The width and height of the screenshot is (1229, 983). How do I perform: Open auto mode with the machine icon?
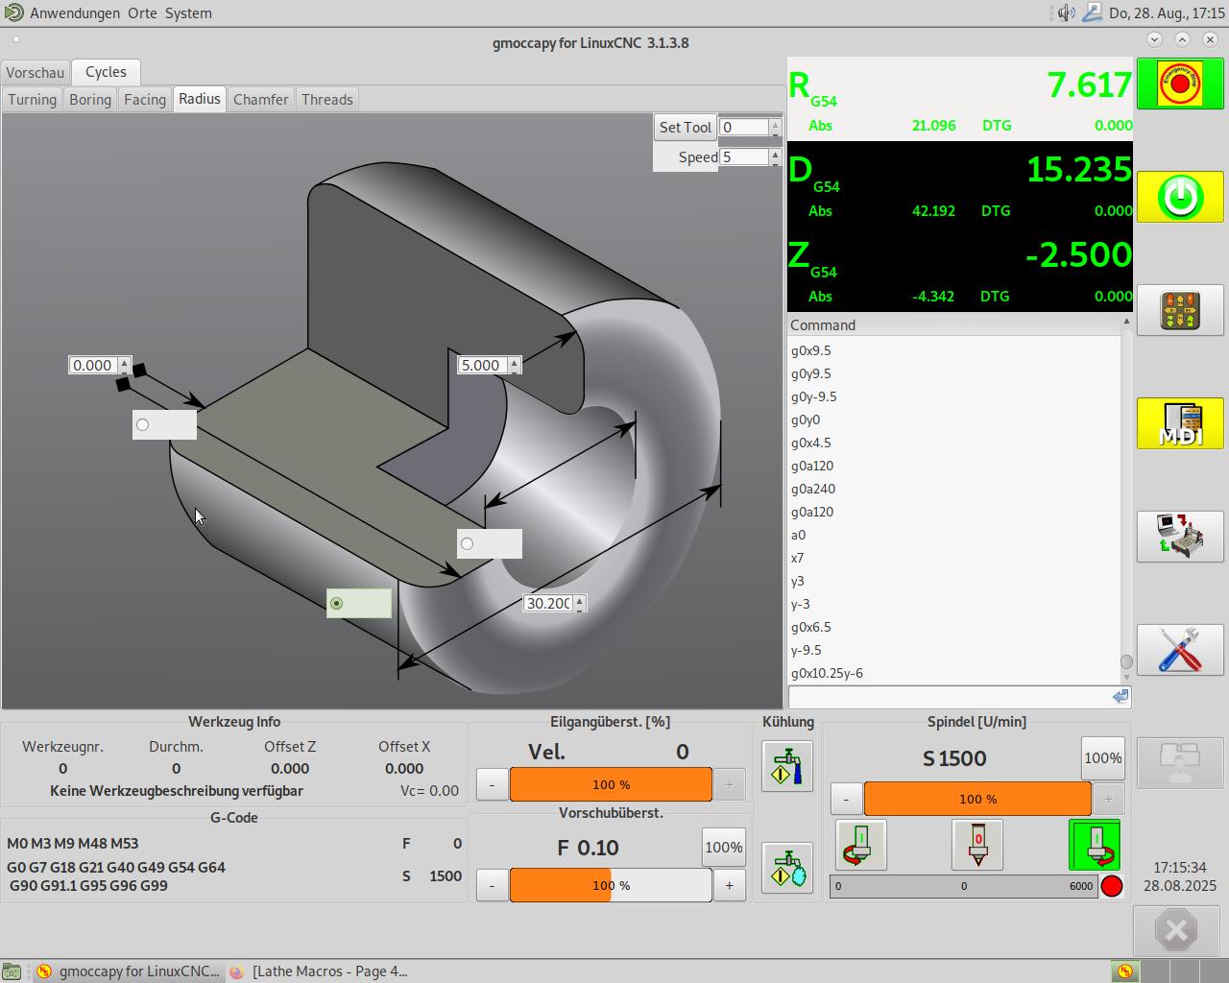1180,536
